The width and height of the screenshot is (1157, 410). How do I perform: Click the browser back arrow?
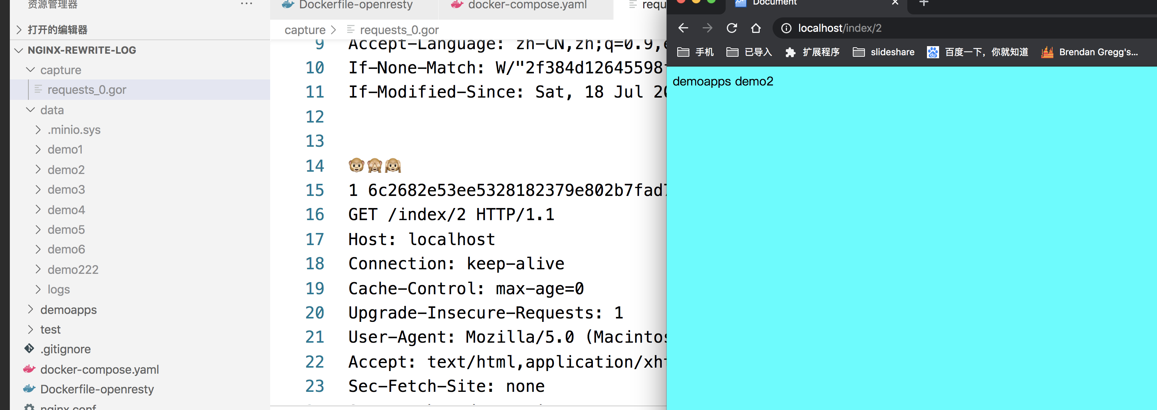[683, 28]
